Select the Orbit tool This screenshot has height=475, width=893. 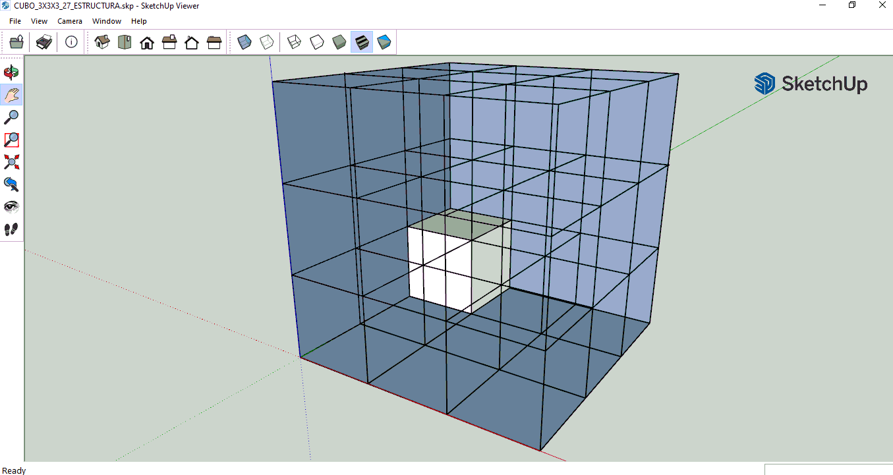[12, 72]
